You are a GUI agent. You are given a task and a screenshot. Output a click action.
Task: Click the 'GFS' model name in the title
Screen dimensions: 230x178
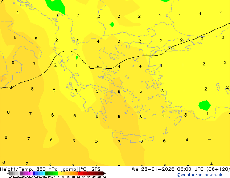pyautogui.click(x=96, y=169)
